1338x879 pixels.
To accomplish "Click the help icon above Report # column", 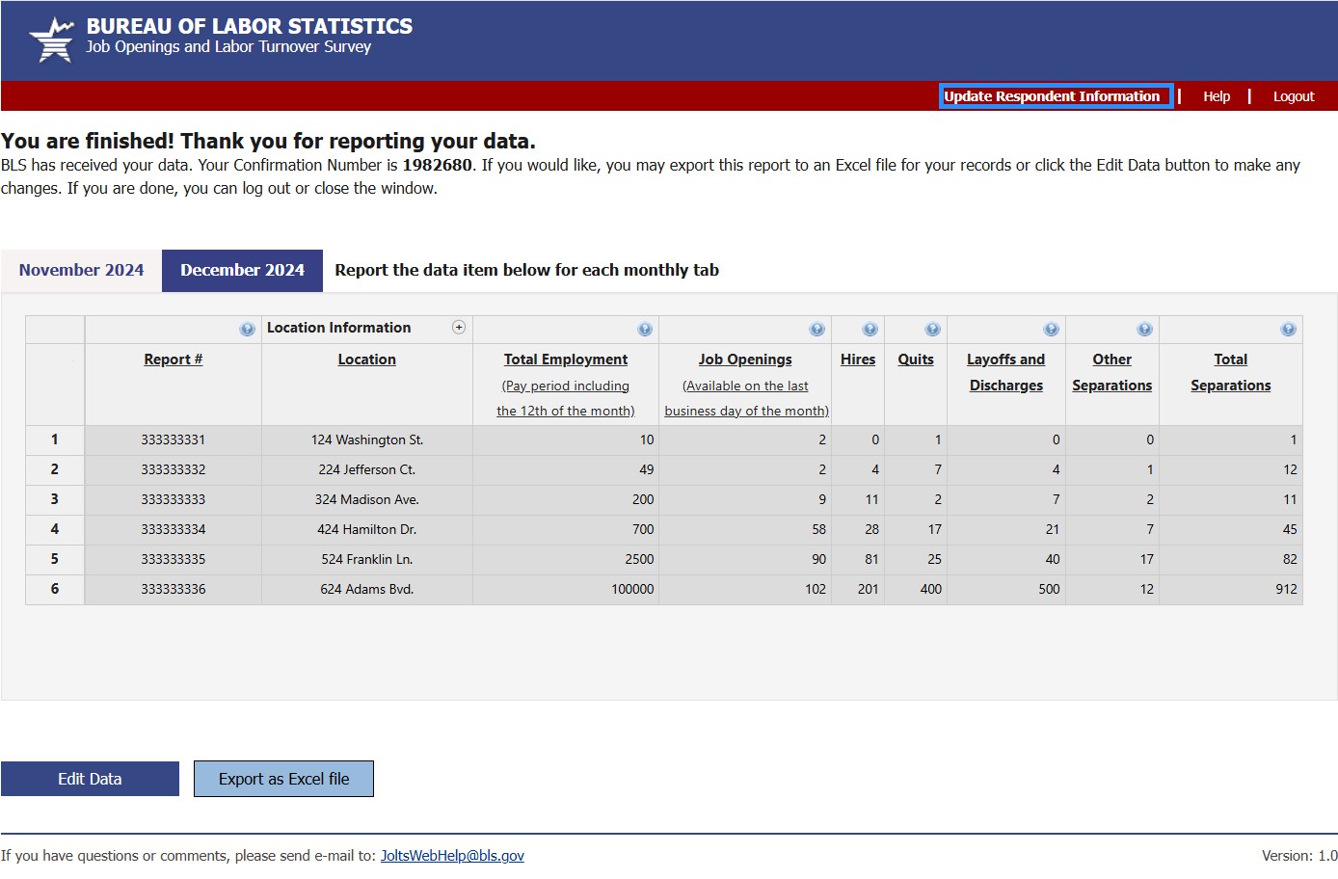I will click(248, 330).
